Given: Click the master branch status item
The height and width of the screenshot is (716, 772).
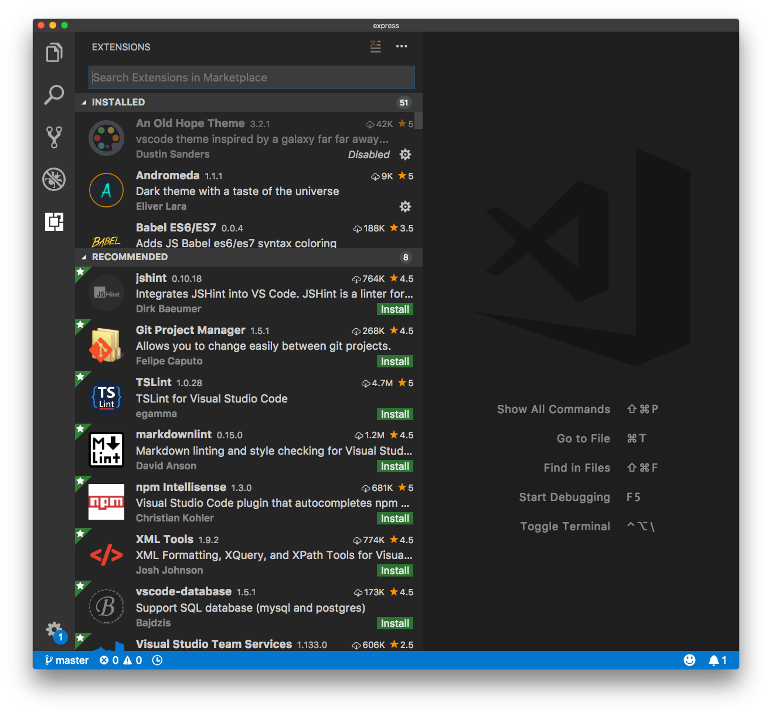Looking at the screenshot, I should coord(67,660).
